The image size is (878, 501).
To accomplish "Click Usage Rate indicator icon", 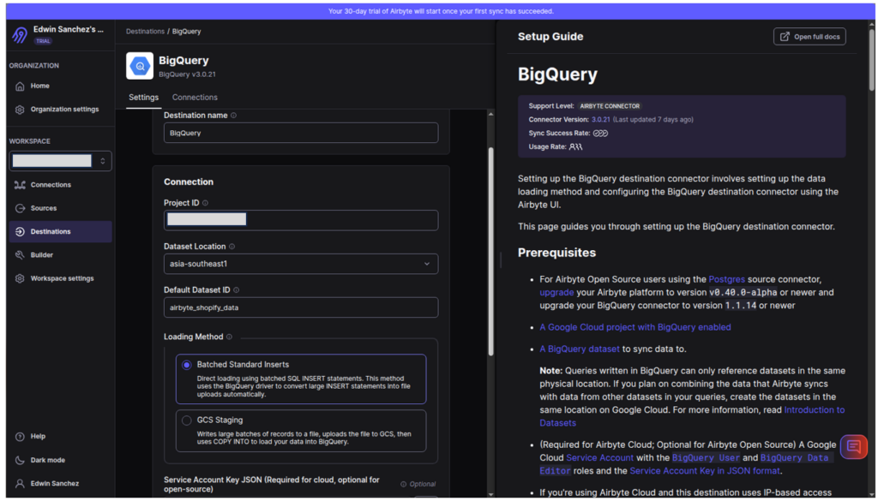I will click(575, 147).
